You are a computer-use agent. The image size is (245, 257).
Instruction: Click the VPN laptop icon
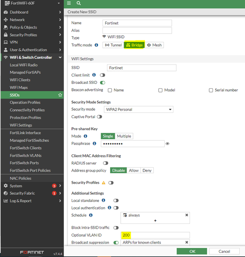click(6, 42)
